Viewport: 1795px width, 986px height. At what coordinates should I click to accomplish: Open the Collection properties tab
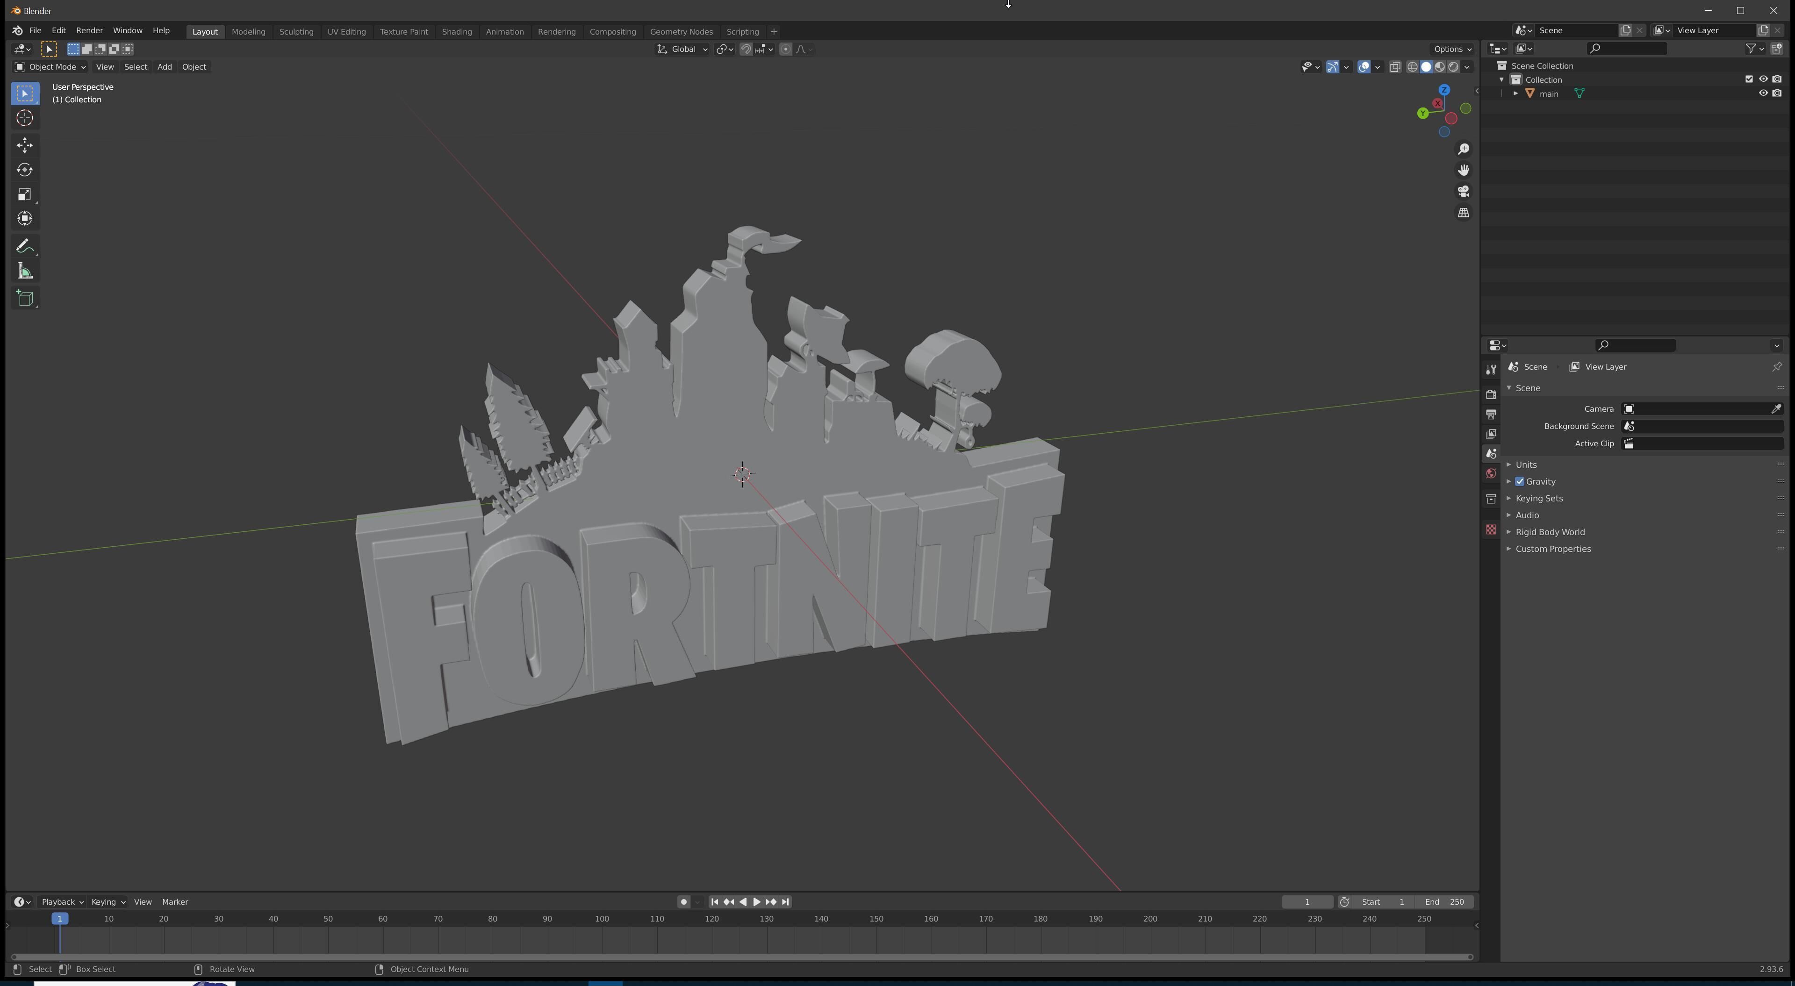tap(1491, 499)
